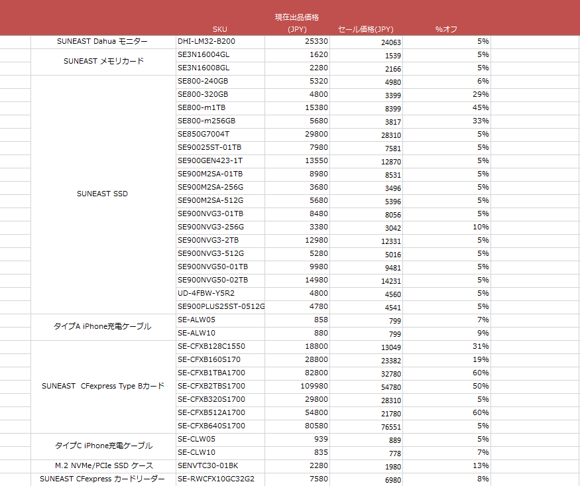
Task: Select sale price cell 21780
Action: coord(366,413)
